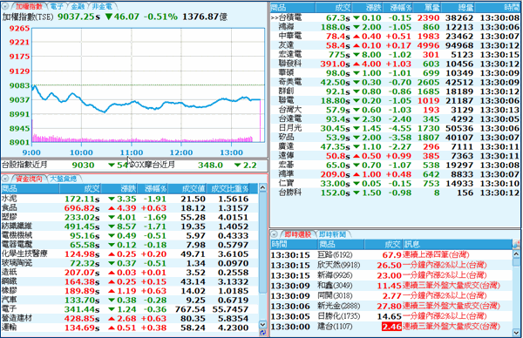Click sector list scrollbar down arrow
The width and height of the screenshot is (523, 338).
click(263, 324)
